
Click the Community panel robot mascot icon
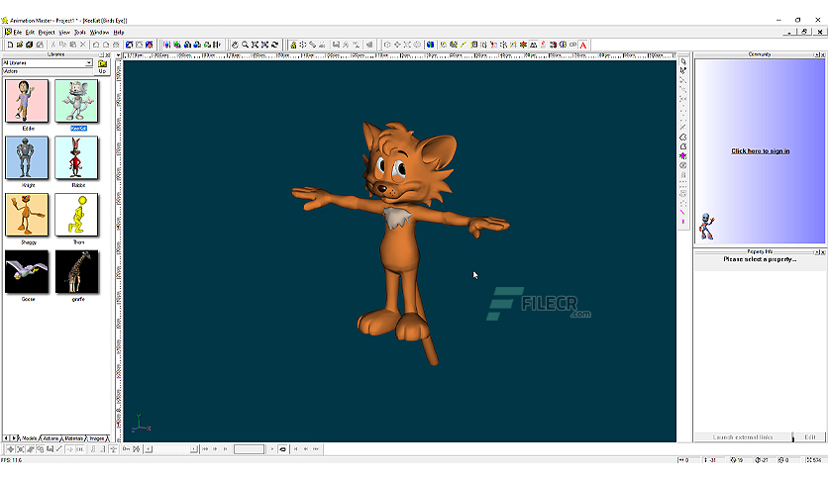coord(706,227)
